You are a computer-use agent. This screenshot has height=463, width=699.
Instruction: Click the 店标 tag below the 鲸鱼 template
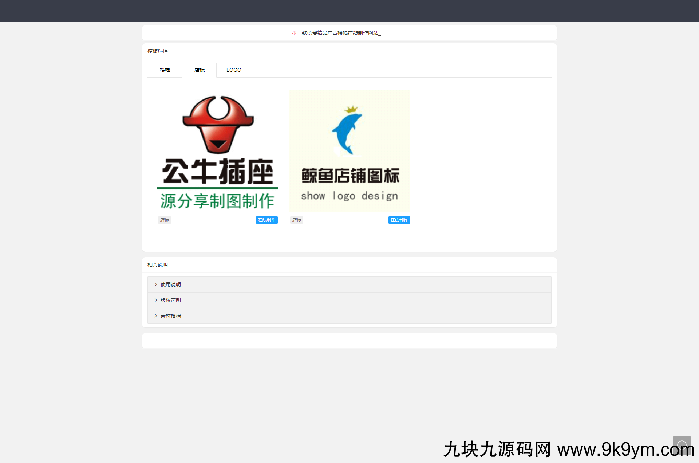pyautogui.click(x=297, y=220)
